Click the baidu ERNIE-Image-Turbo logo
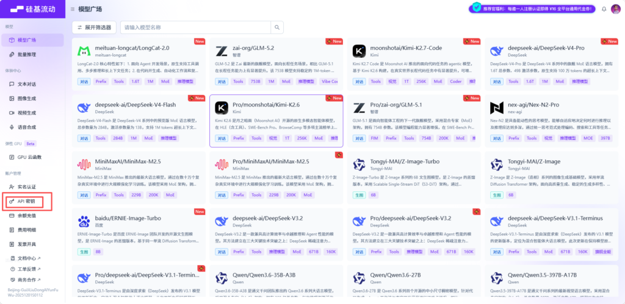This screenshot has height=304, width=625. pos(84,221)
